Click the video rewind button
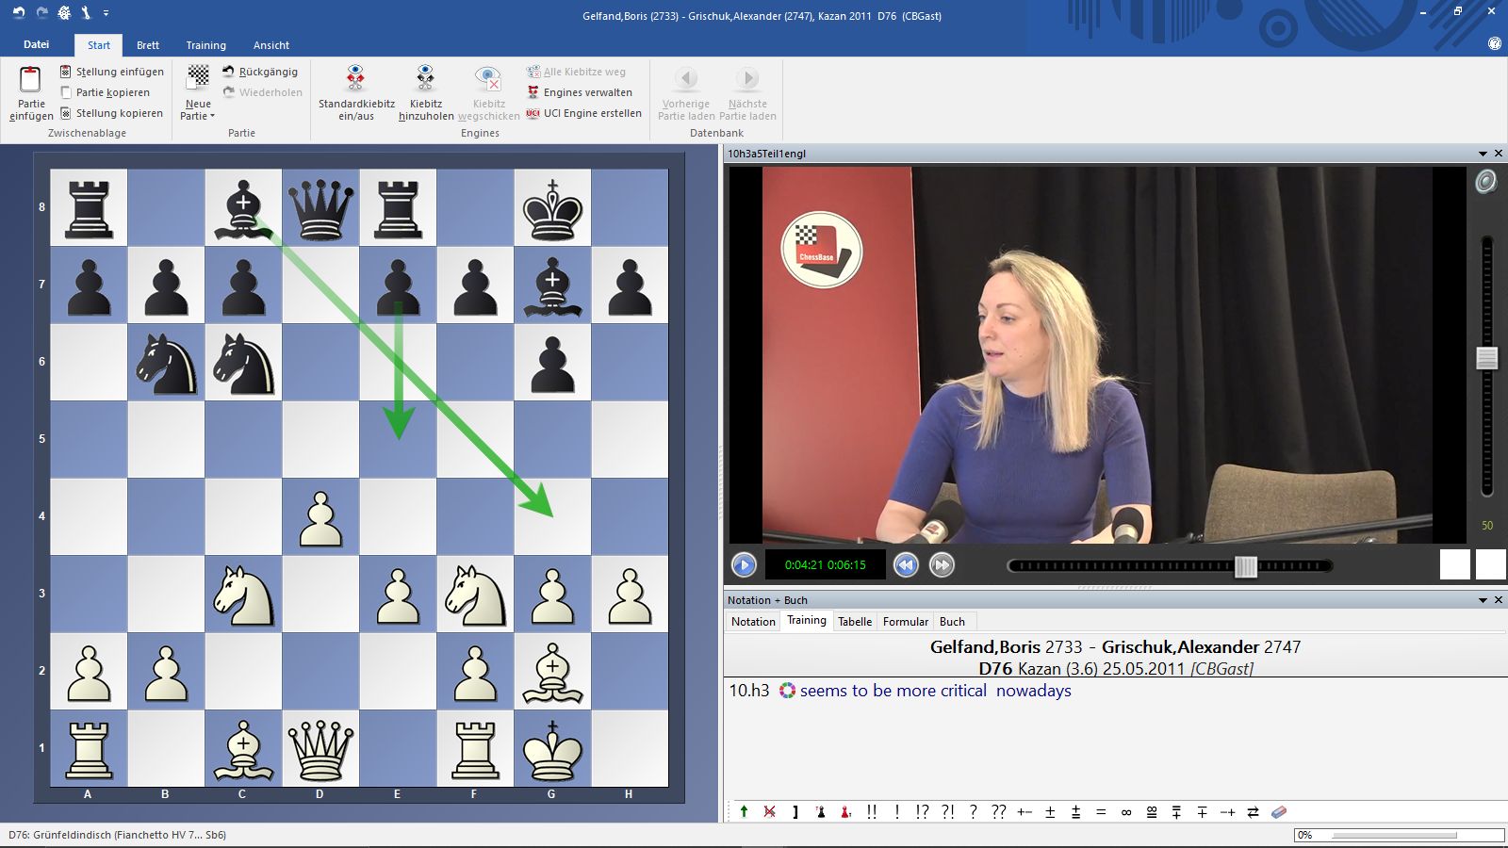 point(906,565)
